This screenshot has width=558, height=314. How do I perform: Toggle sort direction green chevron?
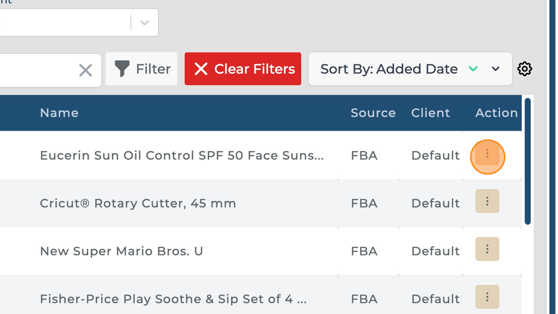tap(473, 69)
